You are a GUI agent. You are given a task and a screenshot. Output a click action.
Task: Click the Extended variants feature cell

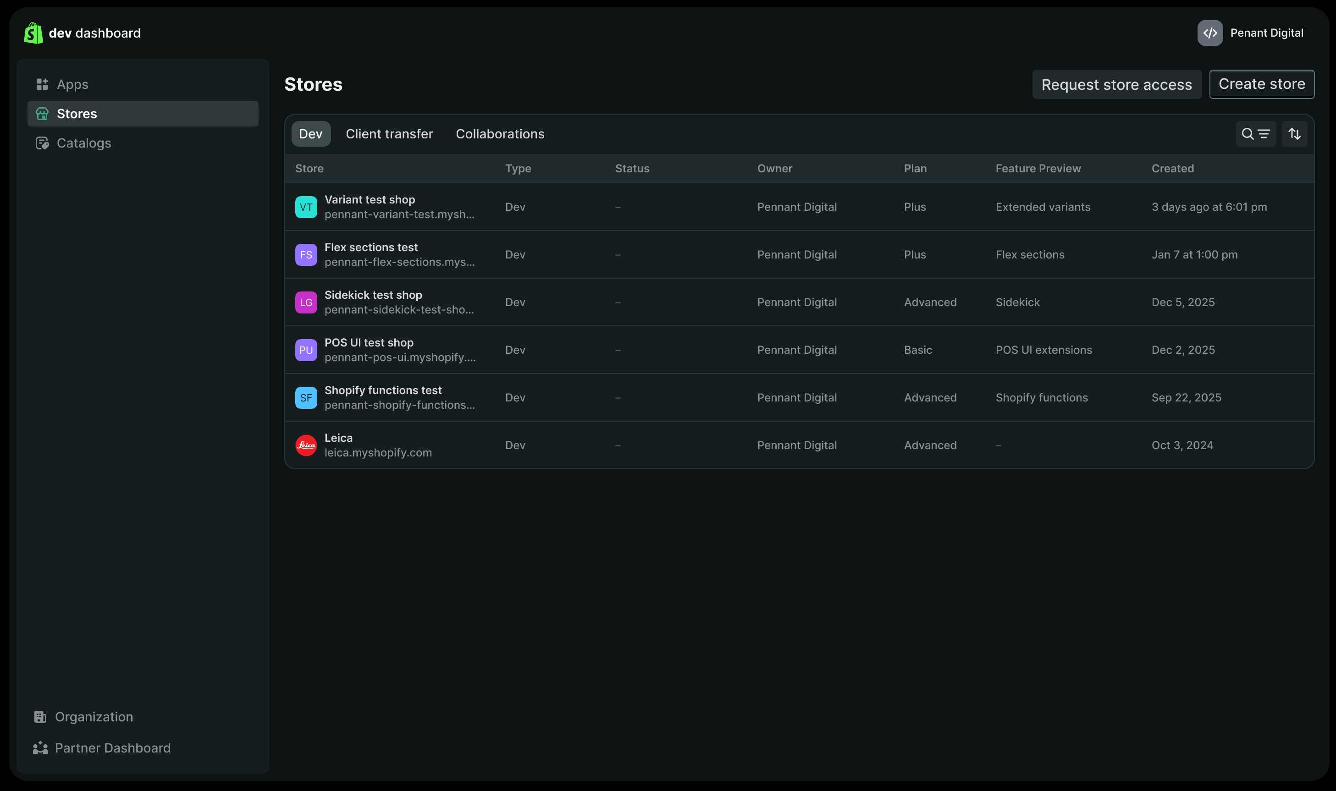coord(1043,207)
